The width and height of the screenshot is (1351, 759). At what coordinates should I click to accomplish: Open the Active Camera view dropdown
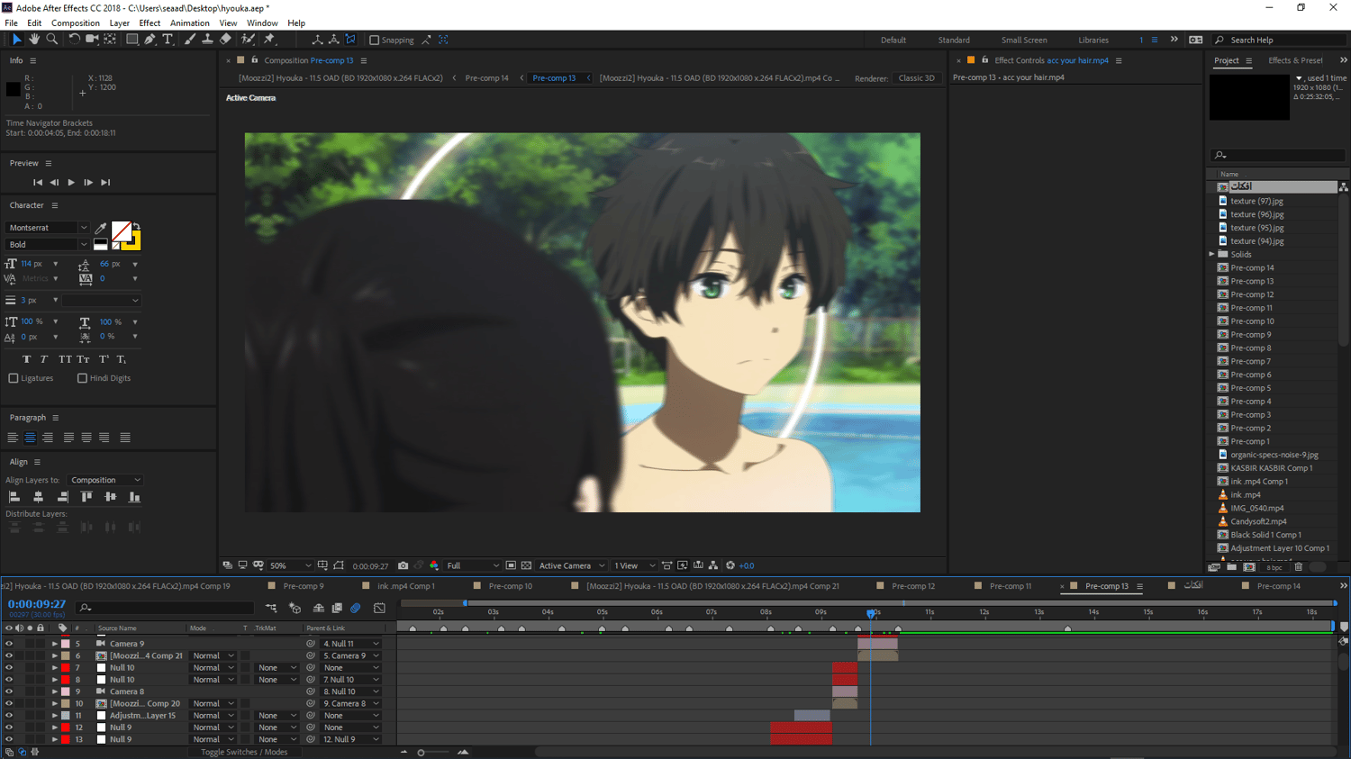pos(571,566)
